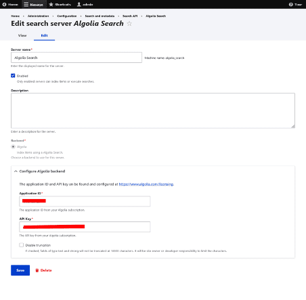Click the Delete trash icon link

pos(43,270)
